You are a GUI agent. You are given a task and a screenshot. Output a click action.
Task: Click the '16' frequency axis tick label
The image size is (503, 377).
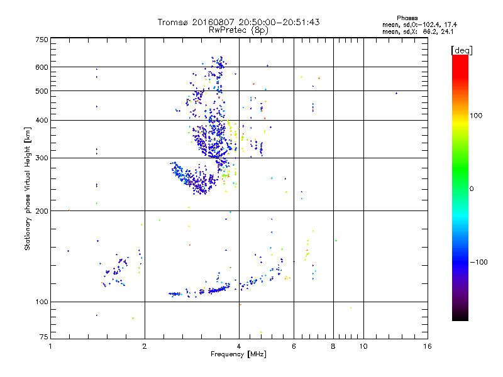click(x=428, y=346)
